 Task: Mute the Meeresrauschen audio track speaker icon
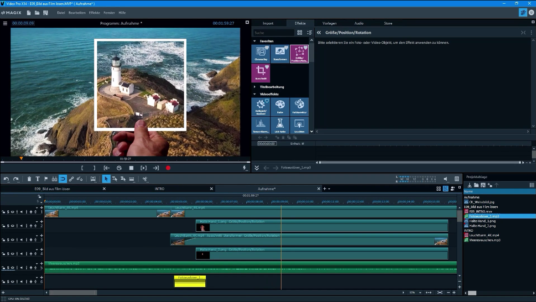click(x=21, y=267)
